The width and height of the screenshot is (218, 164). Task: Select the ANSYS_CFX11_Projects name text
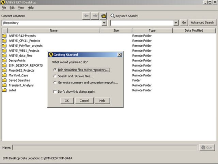click(x=25, y=41)
